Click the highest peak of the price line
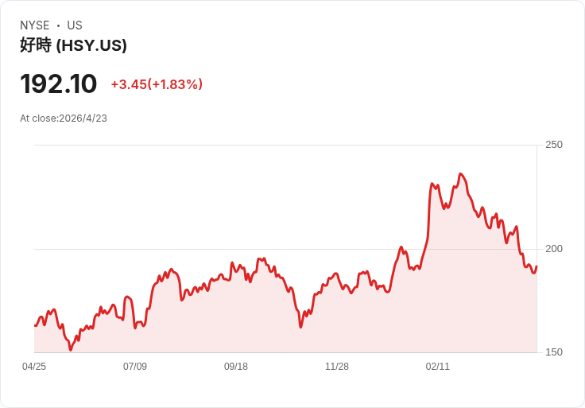 (x=461, y=173)
